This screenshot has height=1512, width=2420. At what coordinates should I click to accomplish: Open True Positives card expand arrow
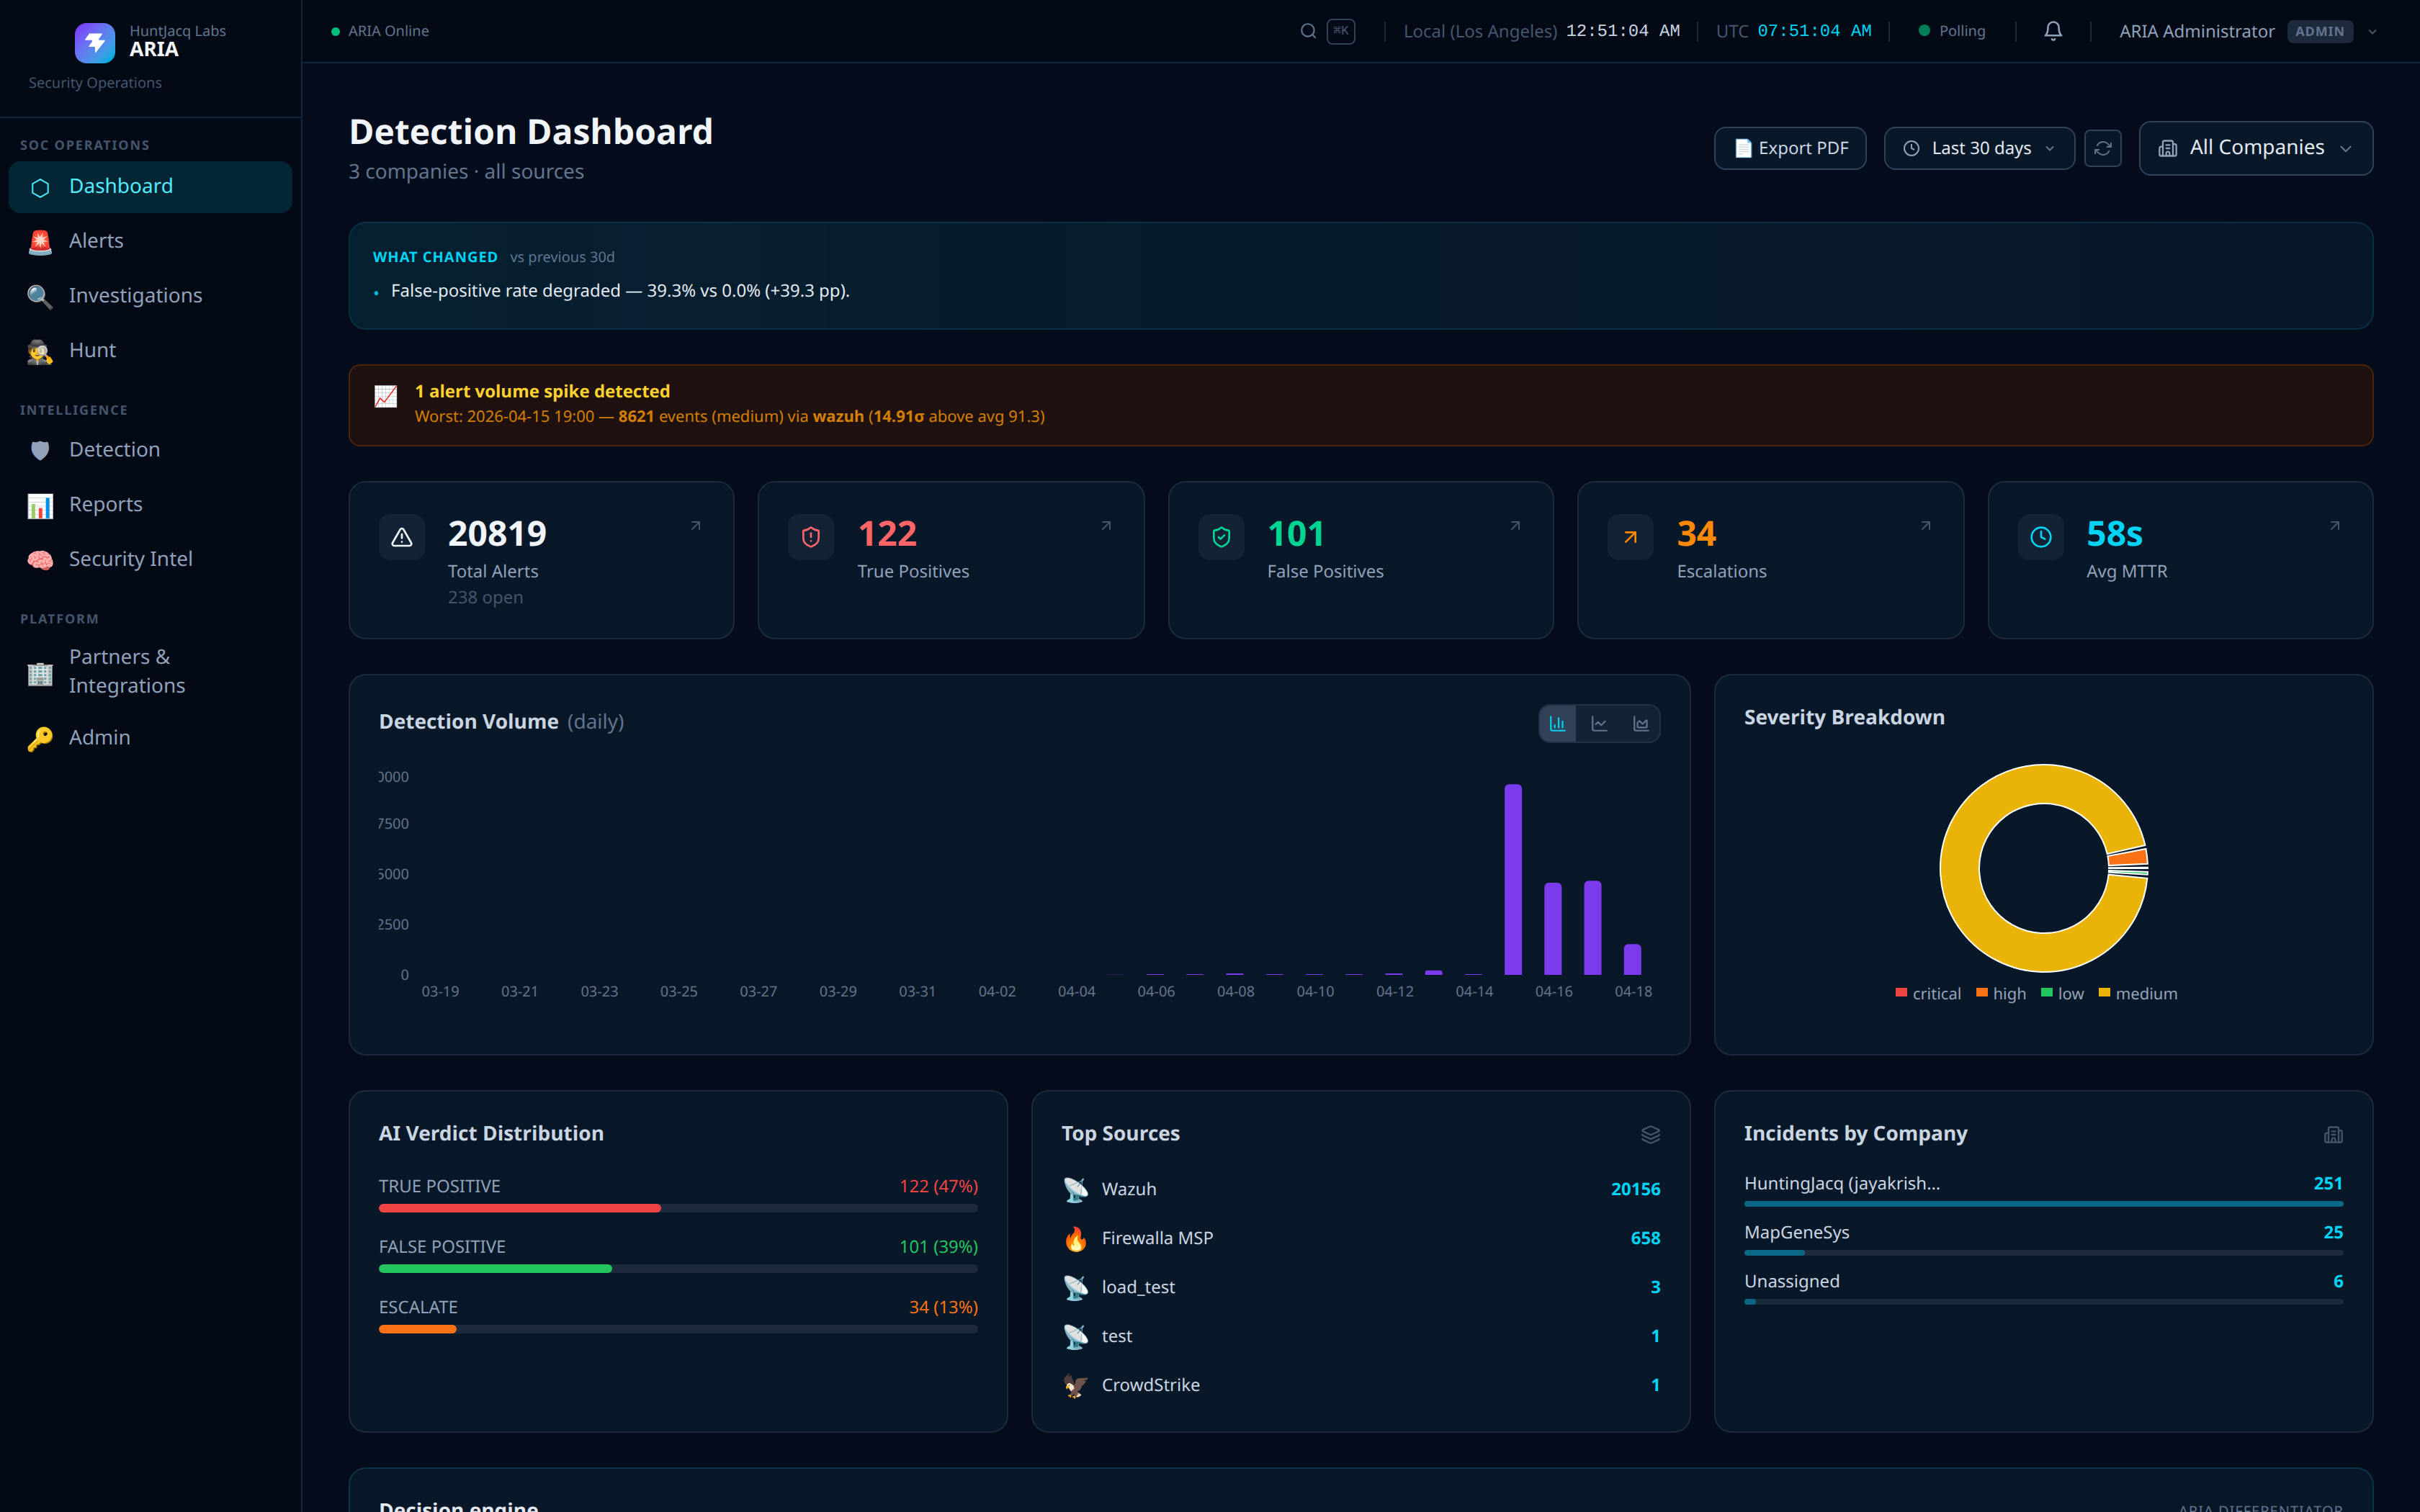[1106, 526]
